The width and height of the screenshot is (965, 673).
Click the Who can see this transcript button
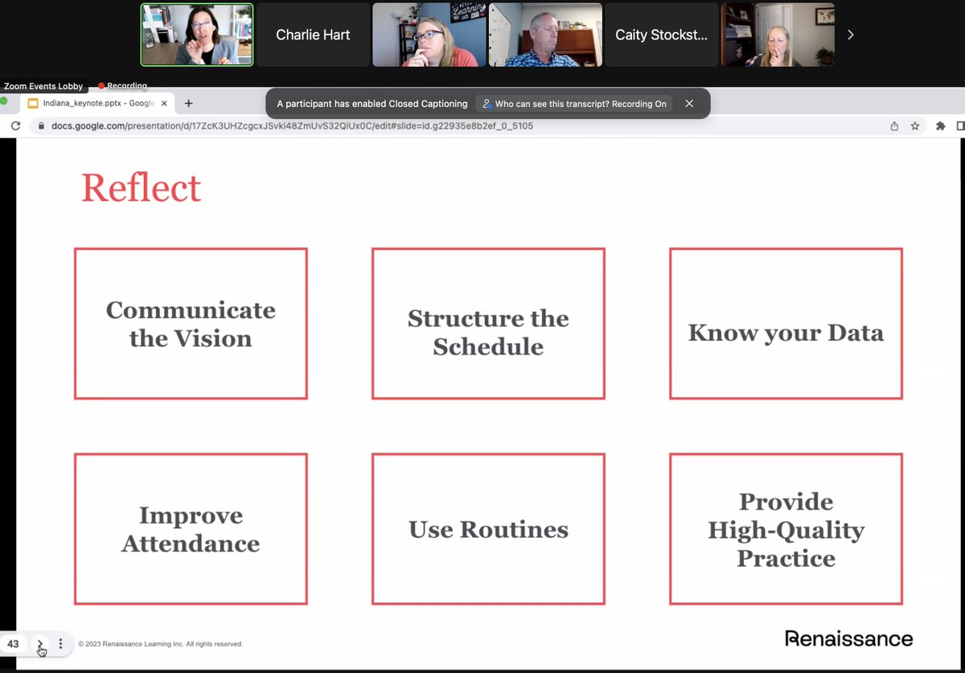[x=573, y=104]
